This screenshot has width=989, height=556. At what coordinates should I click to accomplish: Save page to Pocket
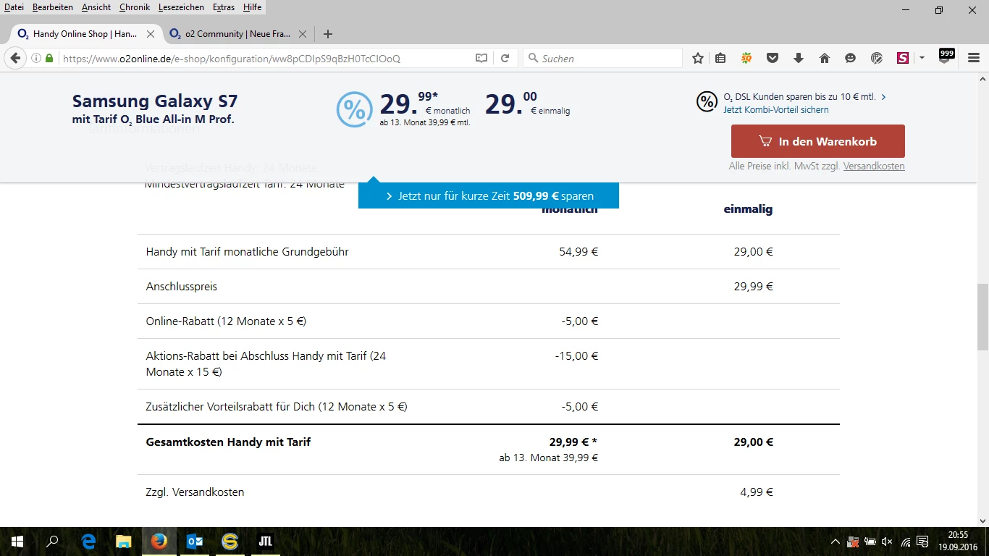click(x=773, y=59)
